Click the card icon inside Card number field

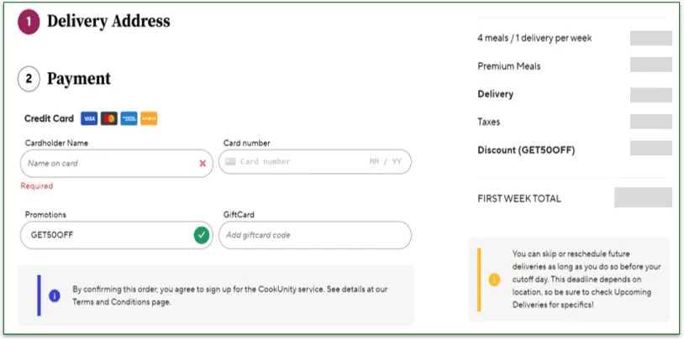click(230, 162)
